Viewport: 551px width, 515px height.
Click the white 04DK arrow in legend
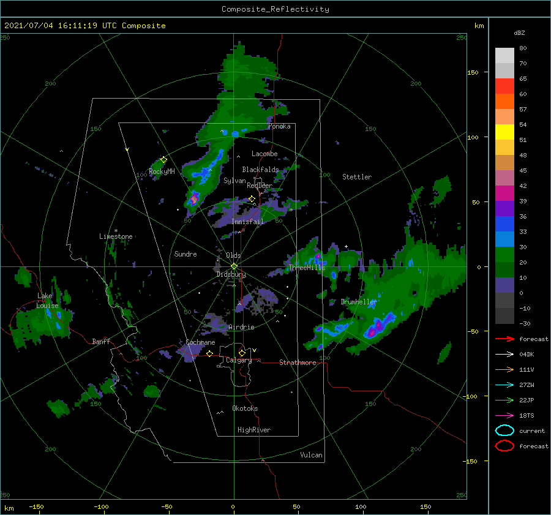504,355
